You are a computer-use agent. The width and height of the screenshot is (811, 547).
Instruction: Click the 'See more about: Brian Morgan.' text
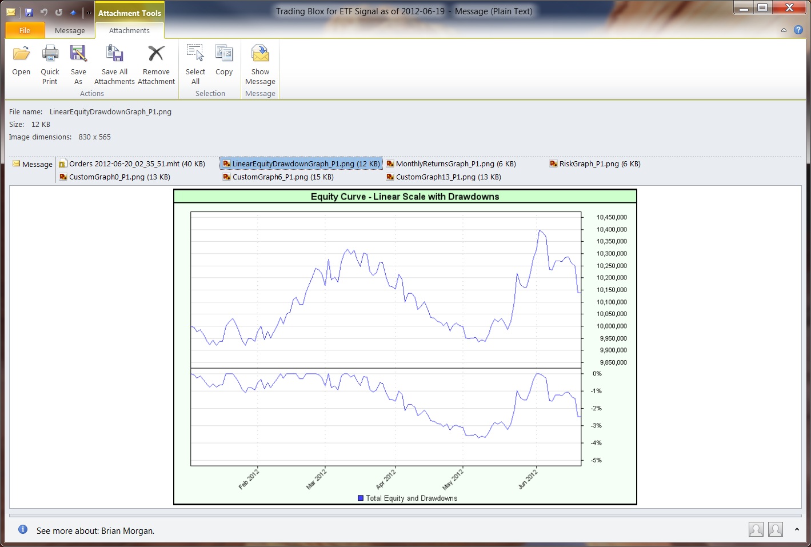pyautogui.click(x=95, y=531)
